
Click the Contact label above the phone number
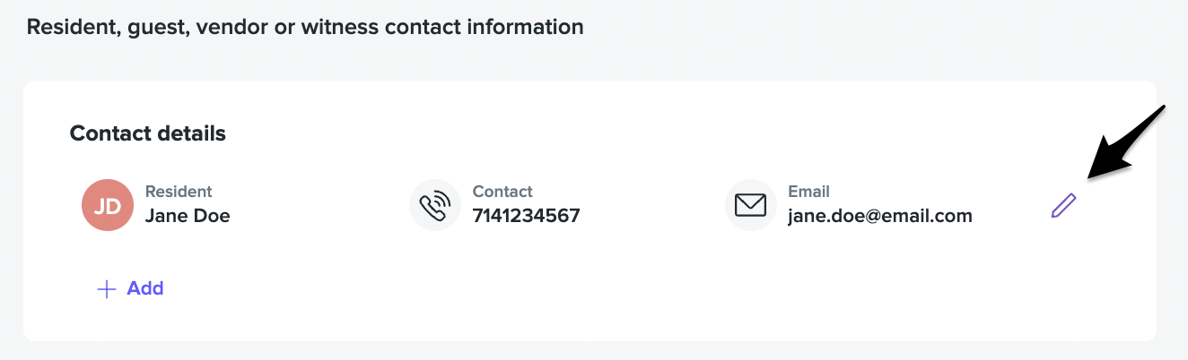click(502, 192)
